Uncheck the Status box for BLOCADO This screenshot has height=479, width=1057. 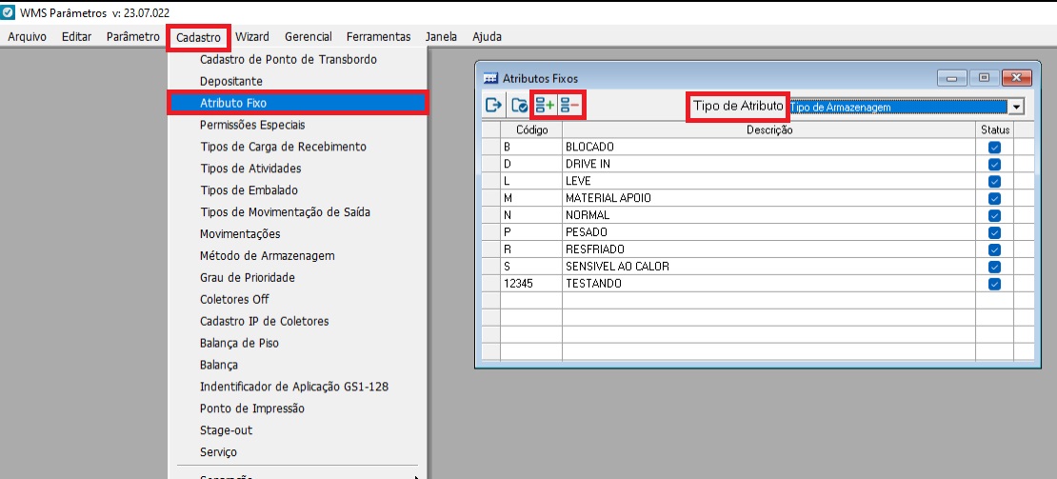click(994, 147)
